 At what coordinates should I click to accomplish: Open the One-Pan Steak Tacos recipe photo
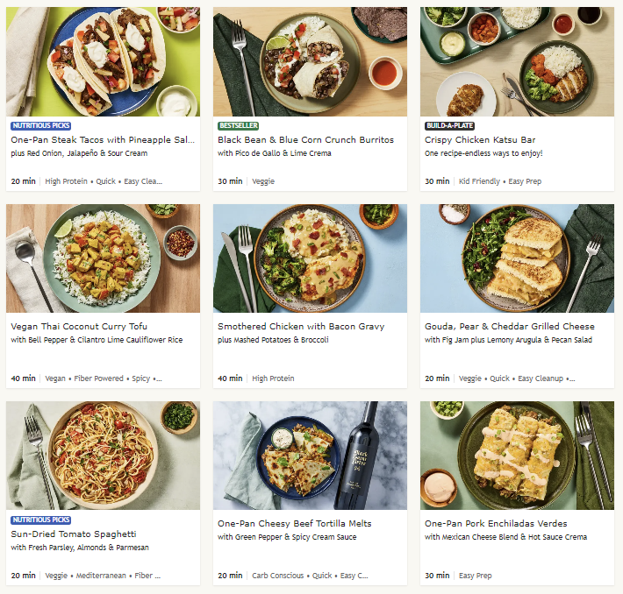point(103,61)
